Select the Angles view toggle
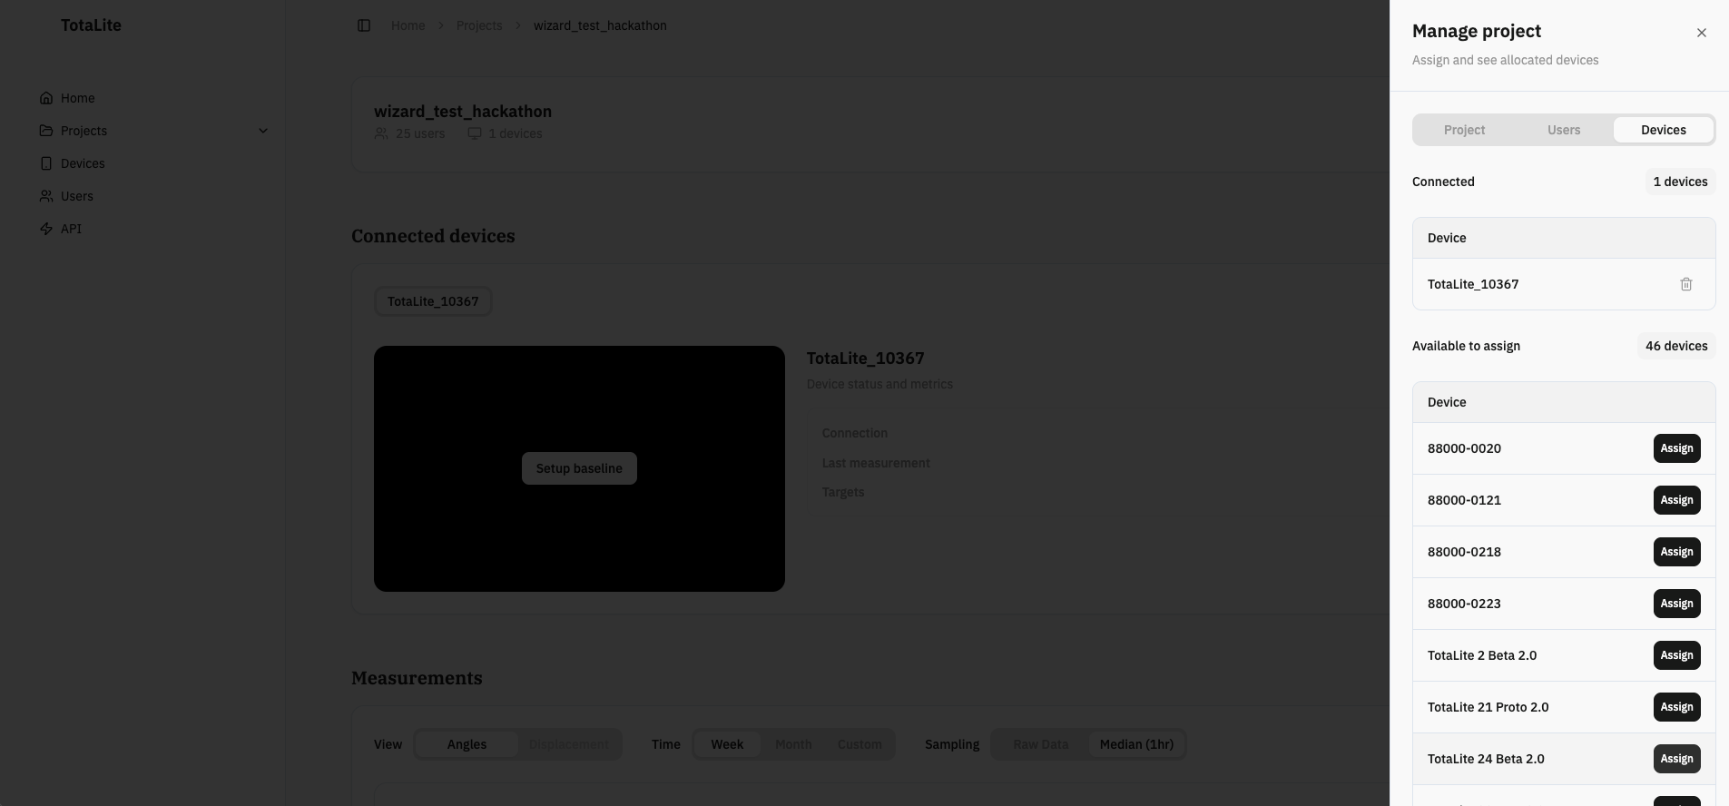 pos(467,744)
